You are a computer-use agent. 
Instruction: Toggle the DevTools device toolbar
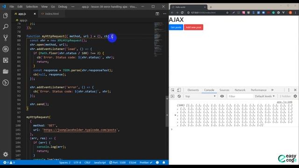[179, 90]
